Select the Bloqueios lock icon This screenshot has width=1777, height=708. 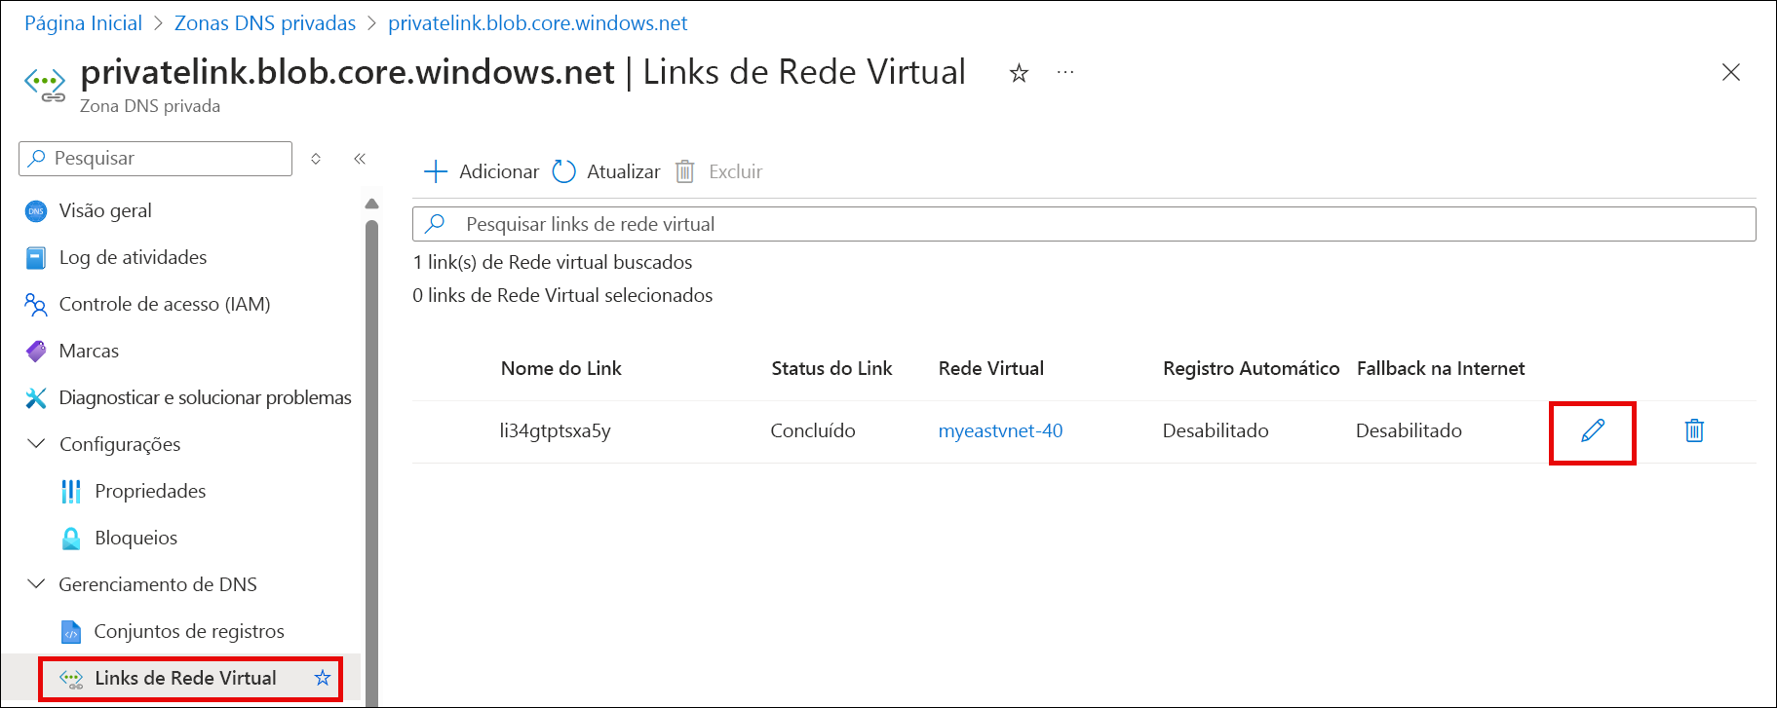[x=69, y=538]
